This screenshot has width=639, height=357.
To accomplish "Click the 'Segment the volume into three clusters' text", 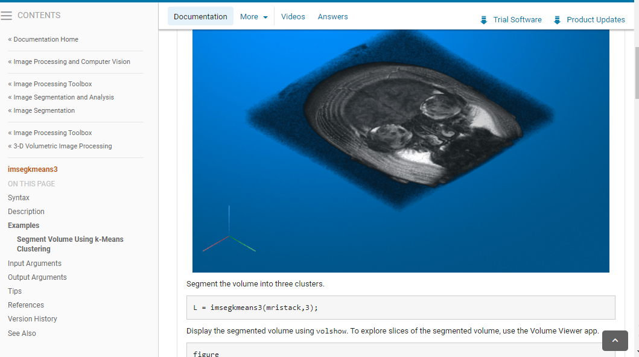I will pyautogui.click(x=255, y=283).
